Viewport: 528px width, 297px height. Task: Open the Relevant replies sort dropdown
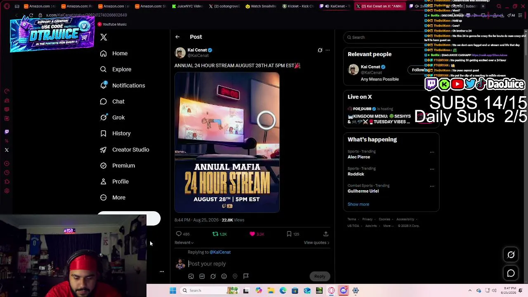point(184,243)
